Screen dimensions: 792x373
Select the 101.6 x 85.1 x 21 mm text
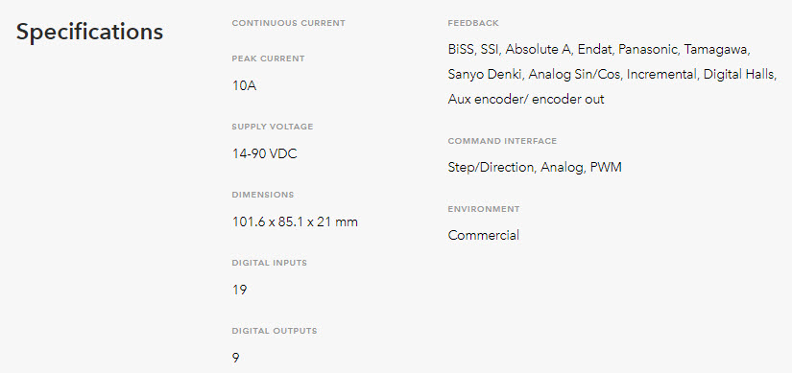295,221
